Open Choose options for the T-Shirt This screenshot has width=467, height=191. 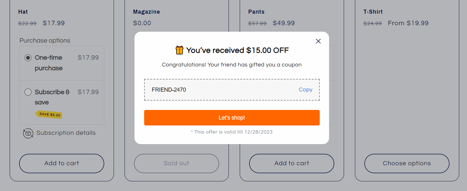click(x=407, y=163)
